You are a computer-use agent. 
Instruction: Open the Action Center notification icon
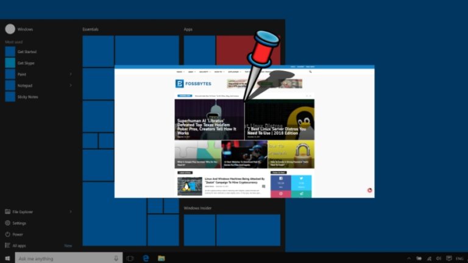[x=449, y=258]
